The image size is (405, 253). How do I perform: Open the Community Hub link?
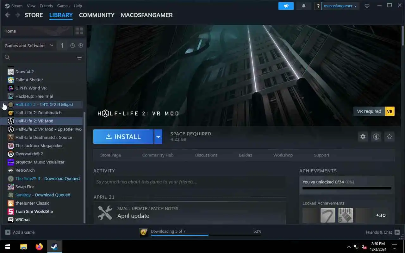coord(158,155)
